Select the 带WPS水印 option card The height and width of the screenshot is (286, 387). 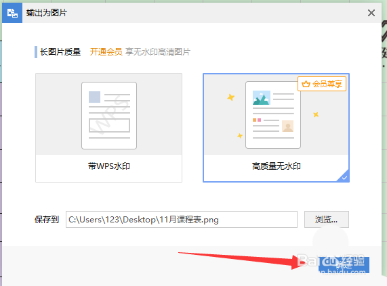coord(109,128)
